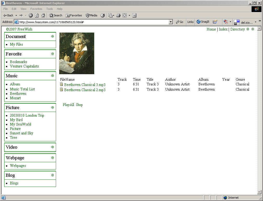Toggle the Document section plus icon
Viewport: 263px width, 201px height.
tap(52, 36)
